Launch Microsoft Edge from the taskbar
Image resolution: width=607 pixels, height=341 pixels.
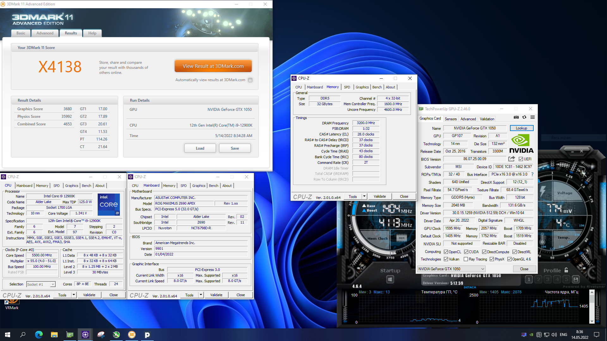(x=39, y=335)
